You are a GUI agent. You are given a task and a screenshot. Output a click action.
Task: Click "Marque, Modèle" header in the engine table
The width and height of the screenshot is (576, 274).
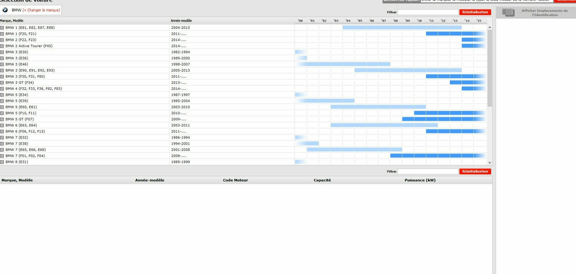pos(17,180)
